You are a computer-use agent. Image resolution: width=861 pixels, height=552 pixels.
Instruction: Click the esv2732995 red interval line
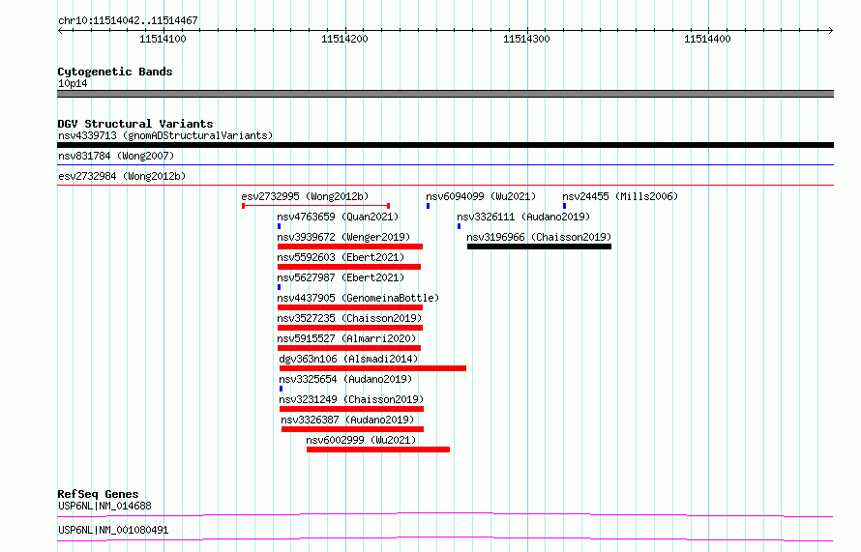[x=315, y=206]
